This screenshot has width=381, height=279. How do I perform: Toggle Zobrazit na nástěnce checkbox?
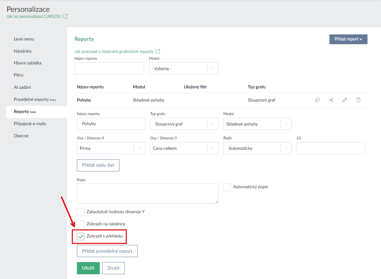[x=81, y=224]
